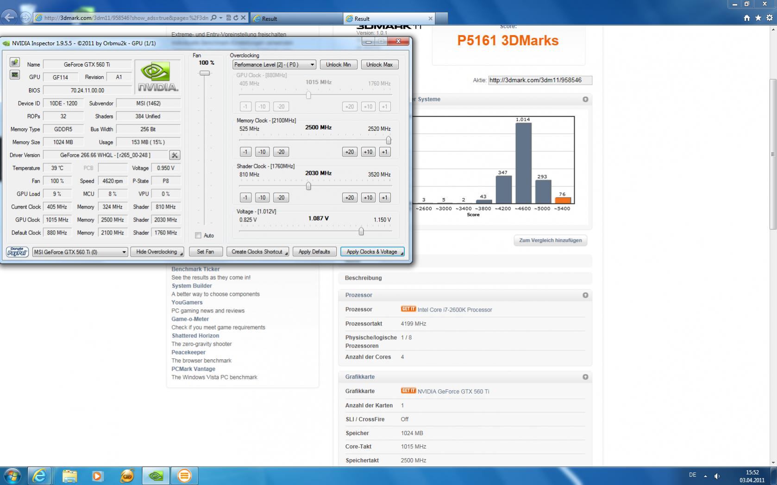Viewport: 777px width, 485px height.
Task: Close the active Result tab
Action: 430,18
